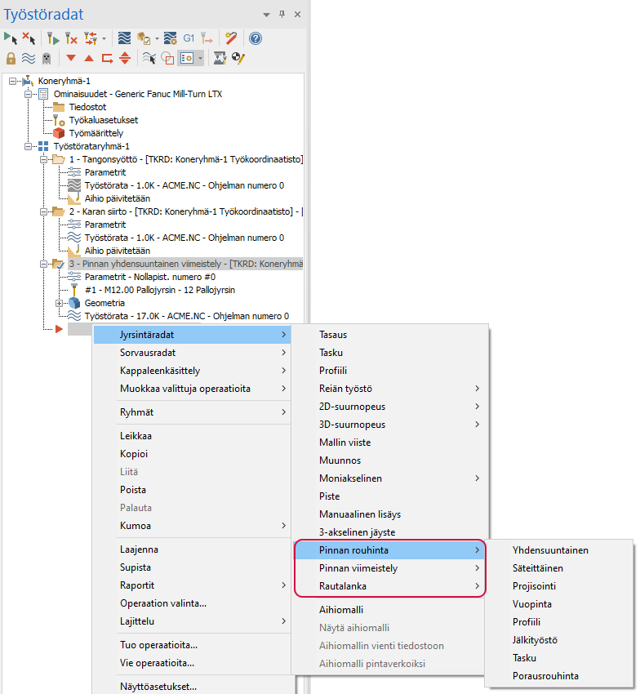Move insert arrow up with red triangle
The width and height of the screenshot is (640, 694).
point(89,58)
